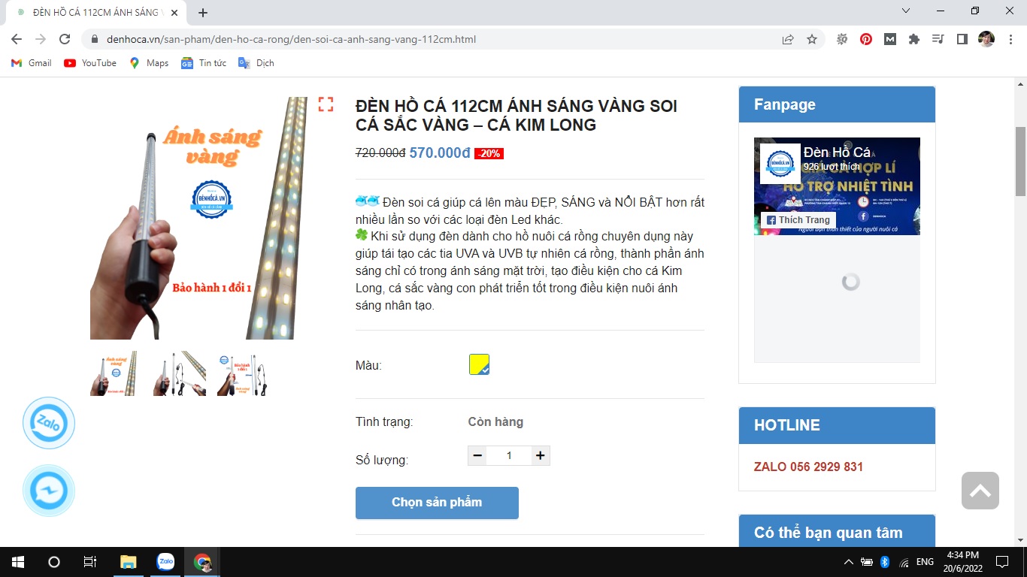Open Zalo app from the taskbar
The image size is (1027, 577).
(165, 562)
